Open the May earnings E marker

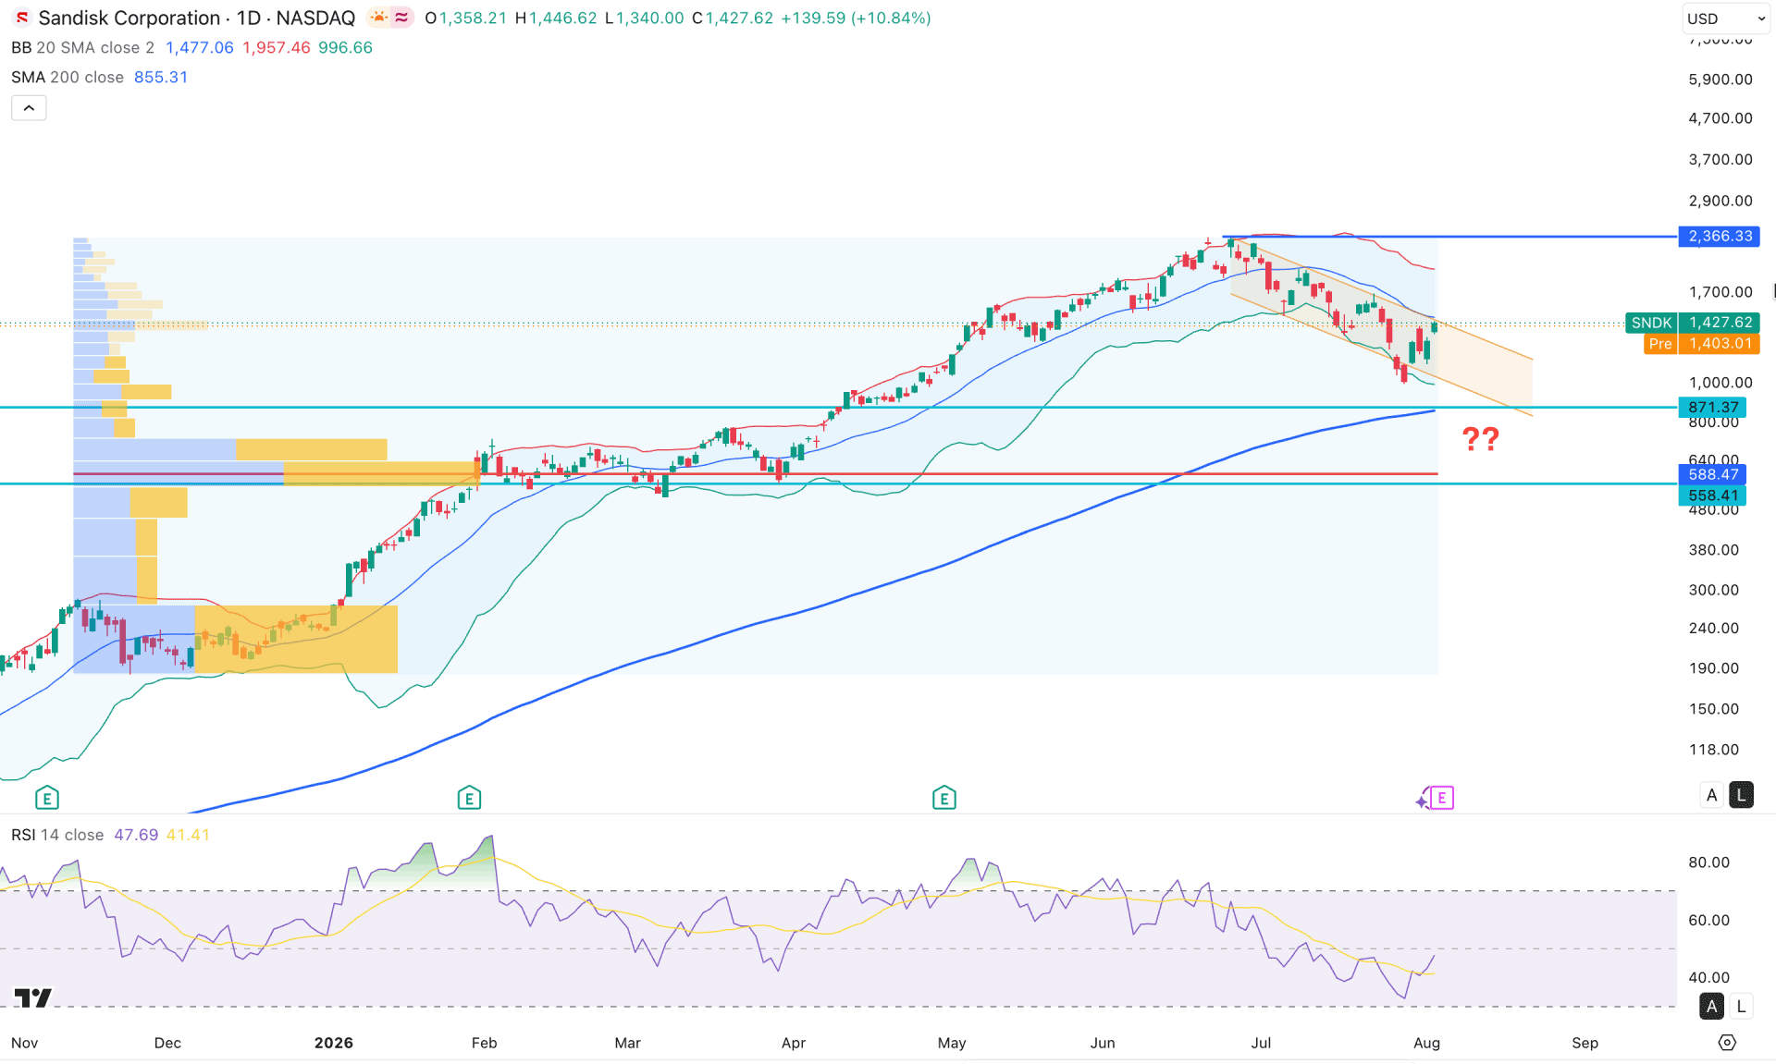[x=944, y=798]
